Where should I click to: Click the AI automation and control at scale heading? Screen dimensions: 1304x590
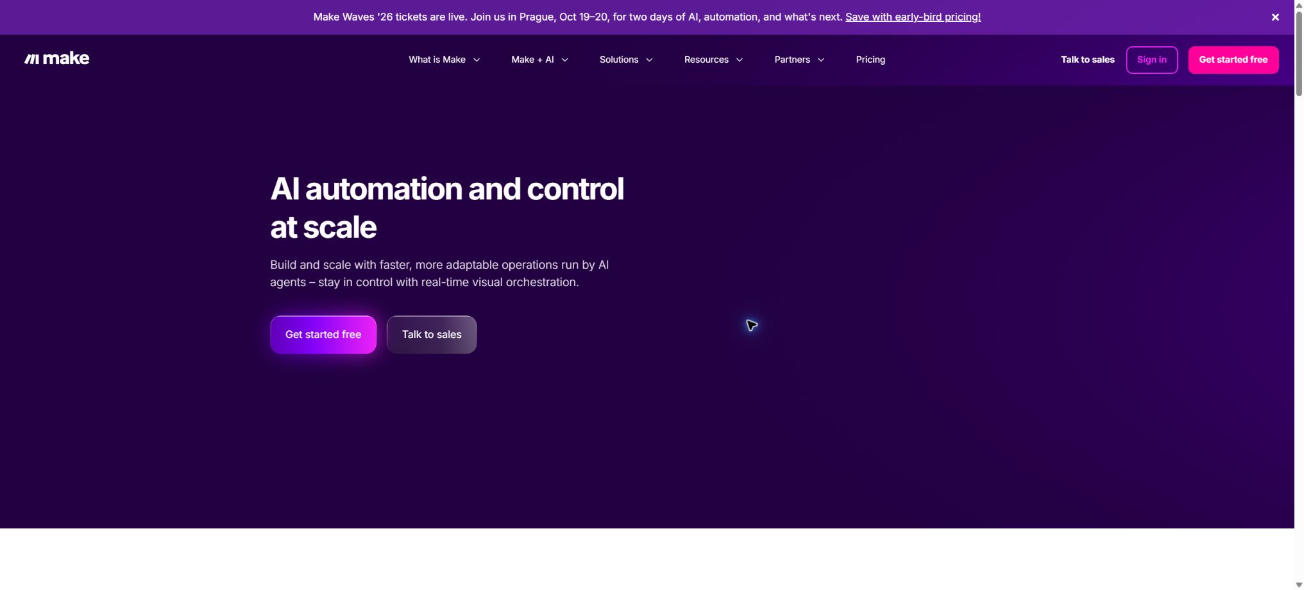tap(447, 208)
